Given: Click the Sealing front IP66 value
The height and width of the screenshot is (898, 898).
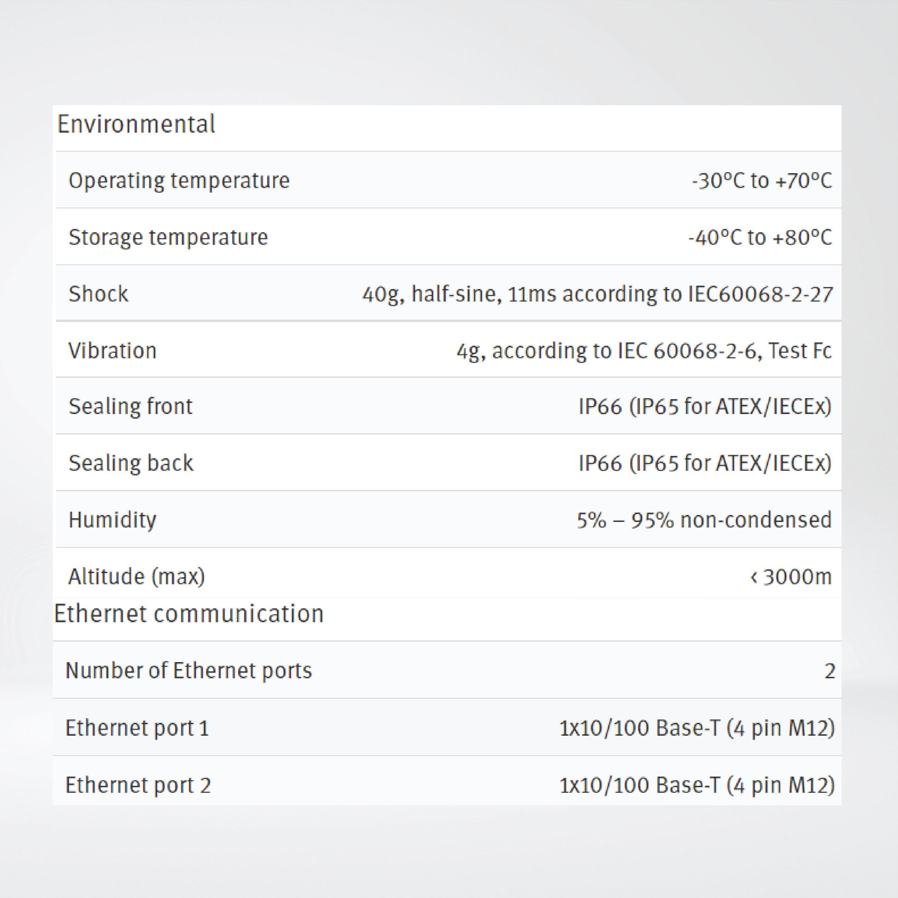Looking at the screenshot, I should (705, 407).
